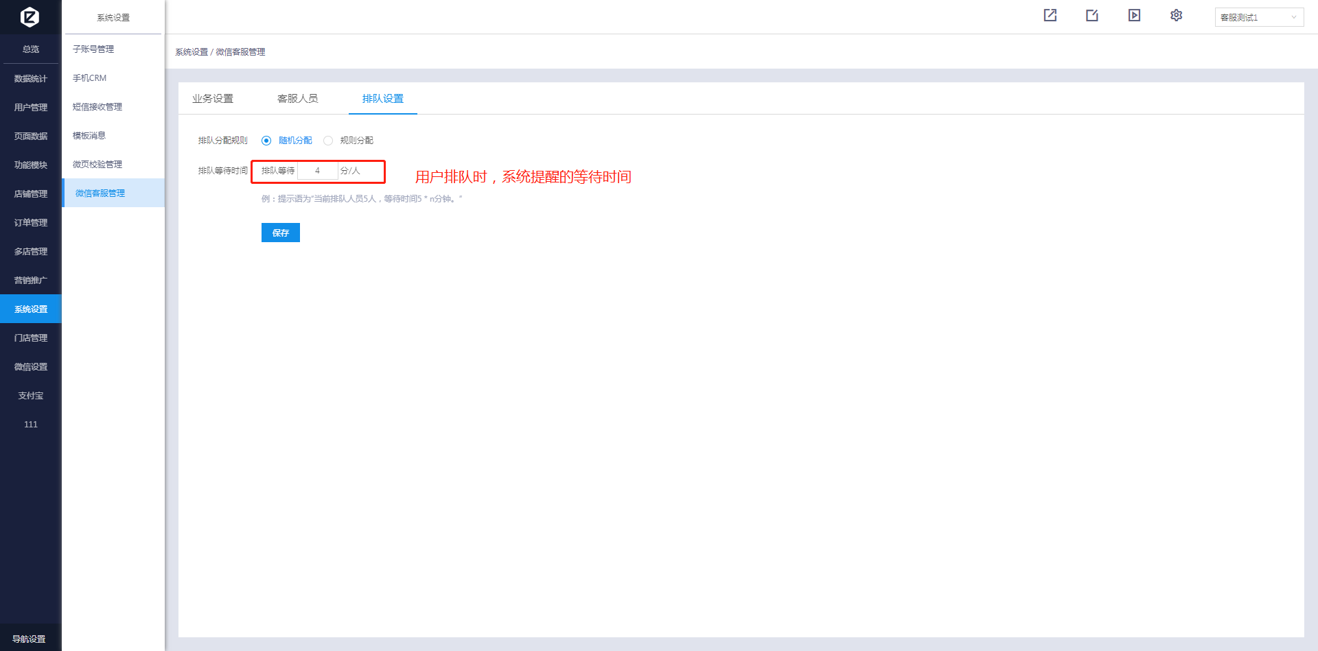The width and height of the screenshot is (1318, 651).
Task: Switch to the 客服人员 tab
Action: 297,99
